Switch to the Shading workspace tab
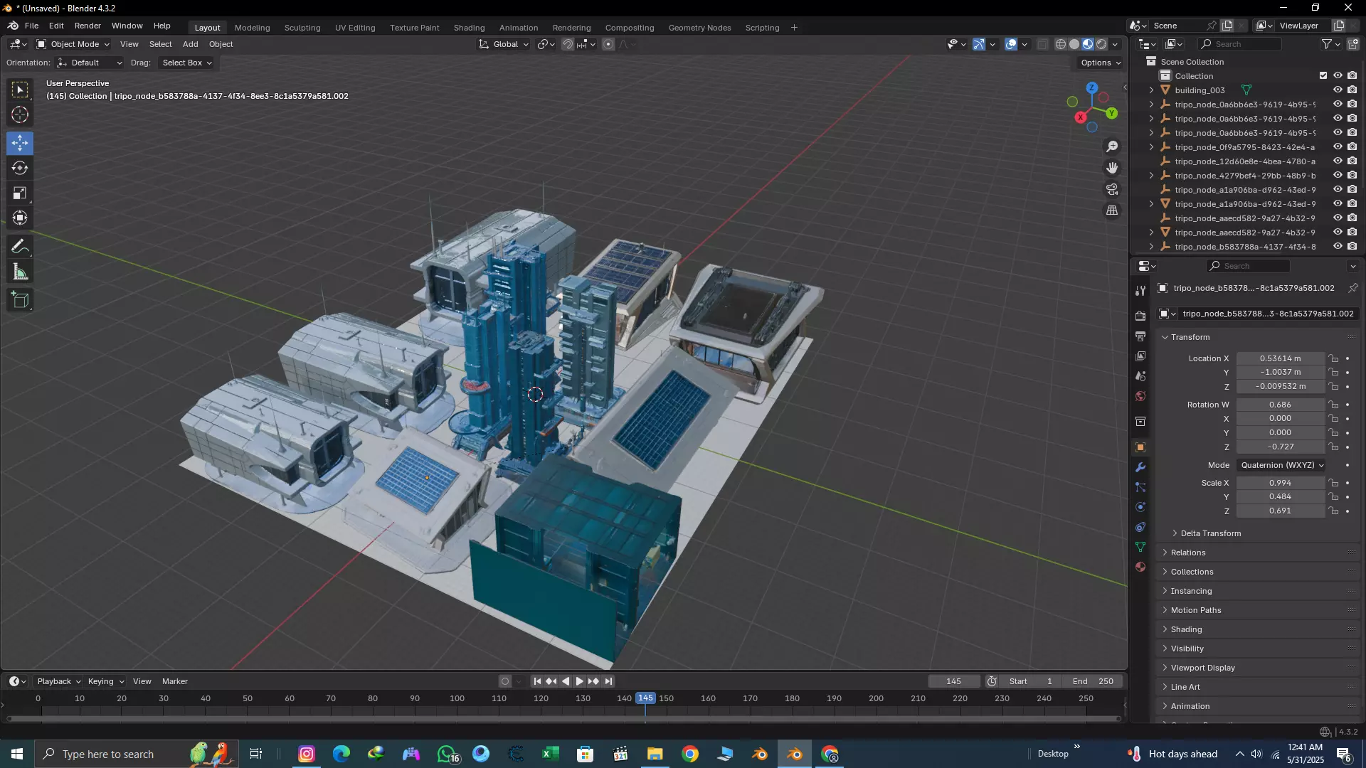The width and height of the screenshot is (1366, 768). pos(469,28)
